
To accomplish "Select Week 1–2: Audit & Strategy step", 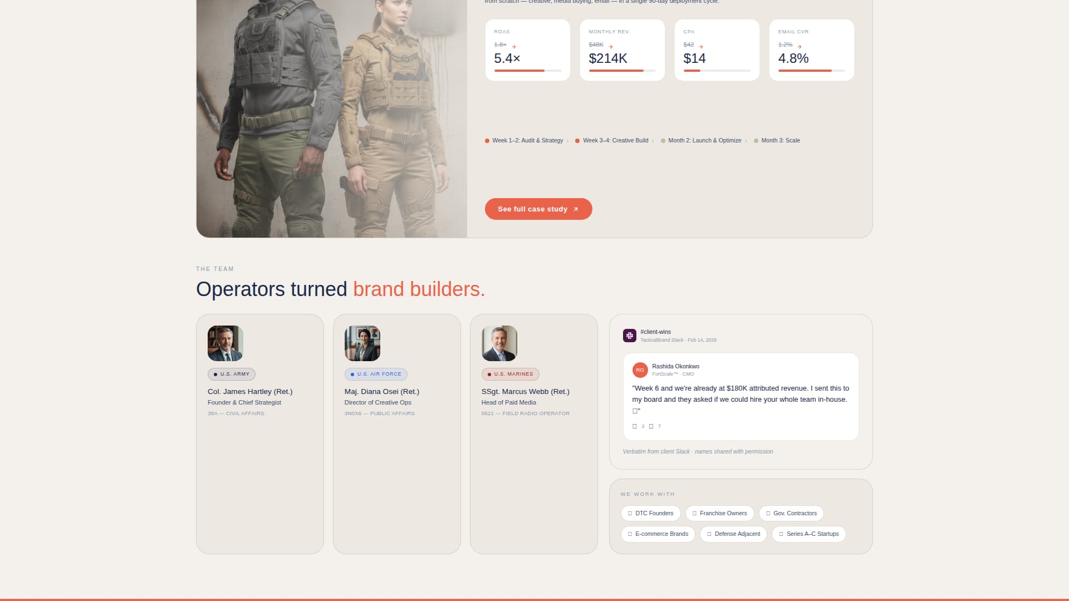I will pyautogui.click(x=524, y=141).
